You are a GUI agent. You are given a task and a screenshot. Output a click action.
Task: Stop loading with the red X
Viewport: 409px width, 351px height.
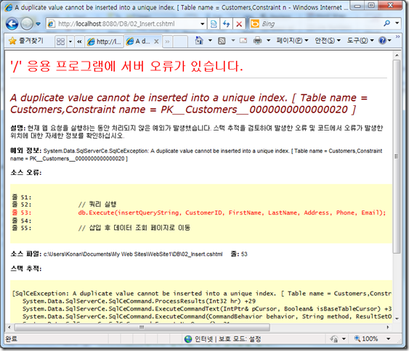pyautogui.click(x=239, y=24)
